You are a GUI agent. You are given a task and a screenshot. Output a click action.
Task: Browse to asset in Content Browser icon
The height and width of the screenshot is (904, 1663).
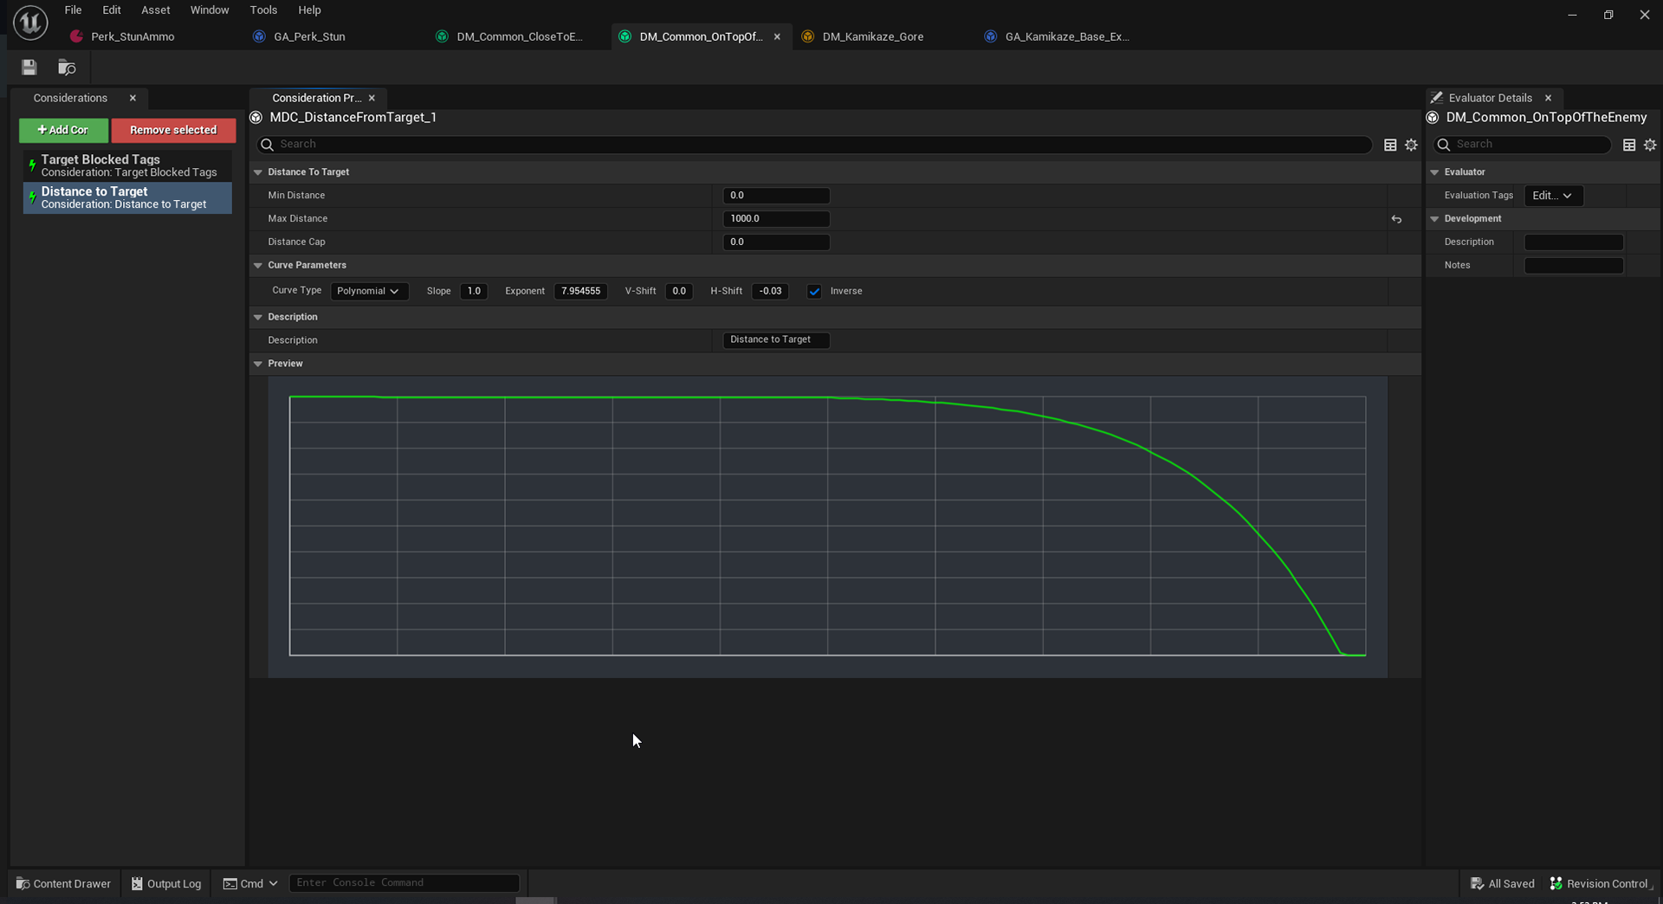coord(67,68)
